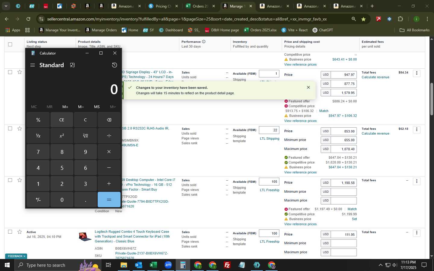Click Chrome zoom magnifier in address bar
This screenshot has width=434, height=271.
354,19
